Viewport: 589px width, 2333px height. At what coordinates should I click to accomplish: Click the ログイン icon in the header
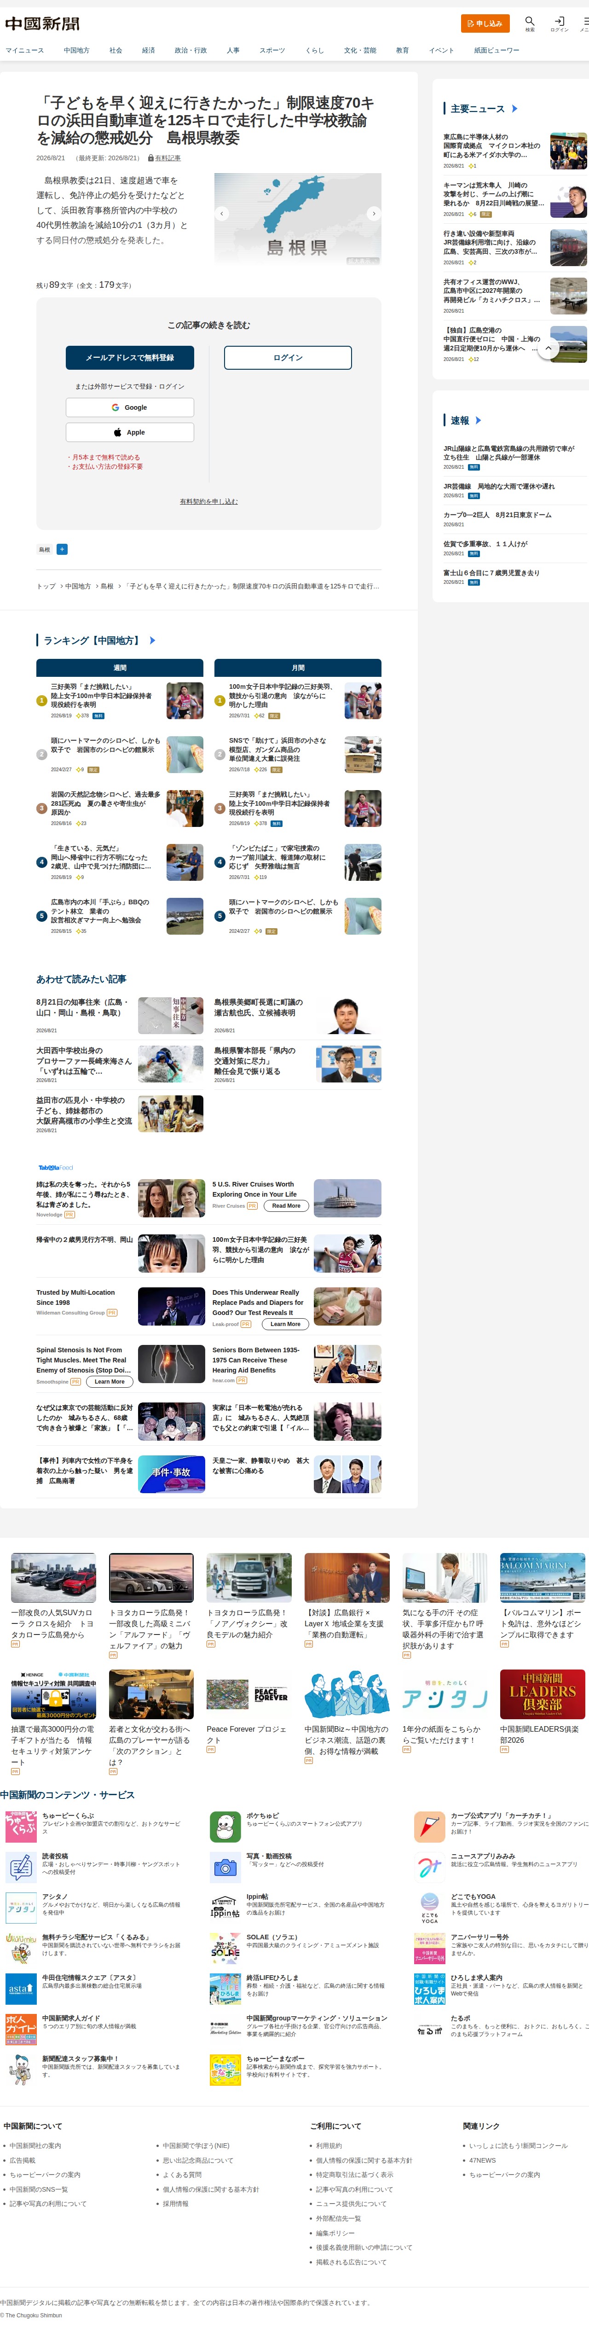tap(560, 22)
